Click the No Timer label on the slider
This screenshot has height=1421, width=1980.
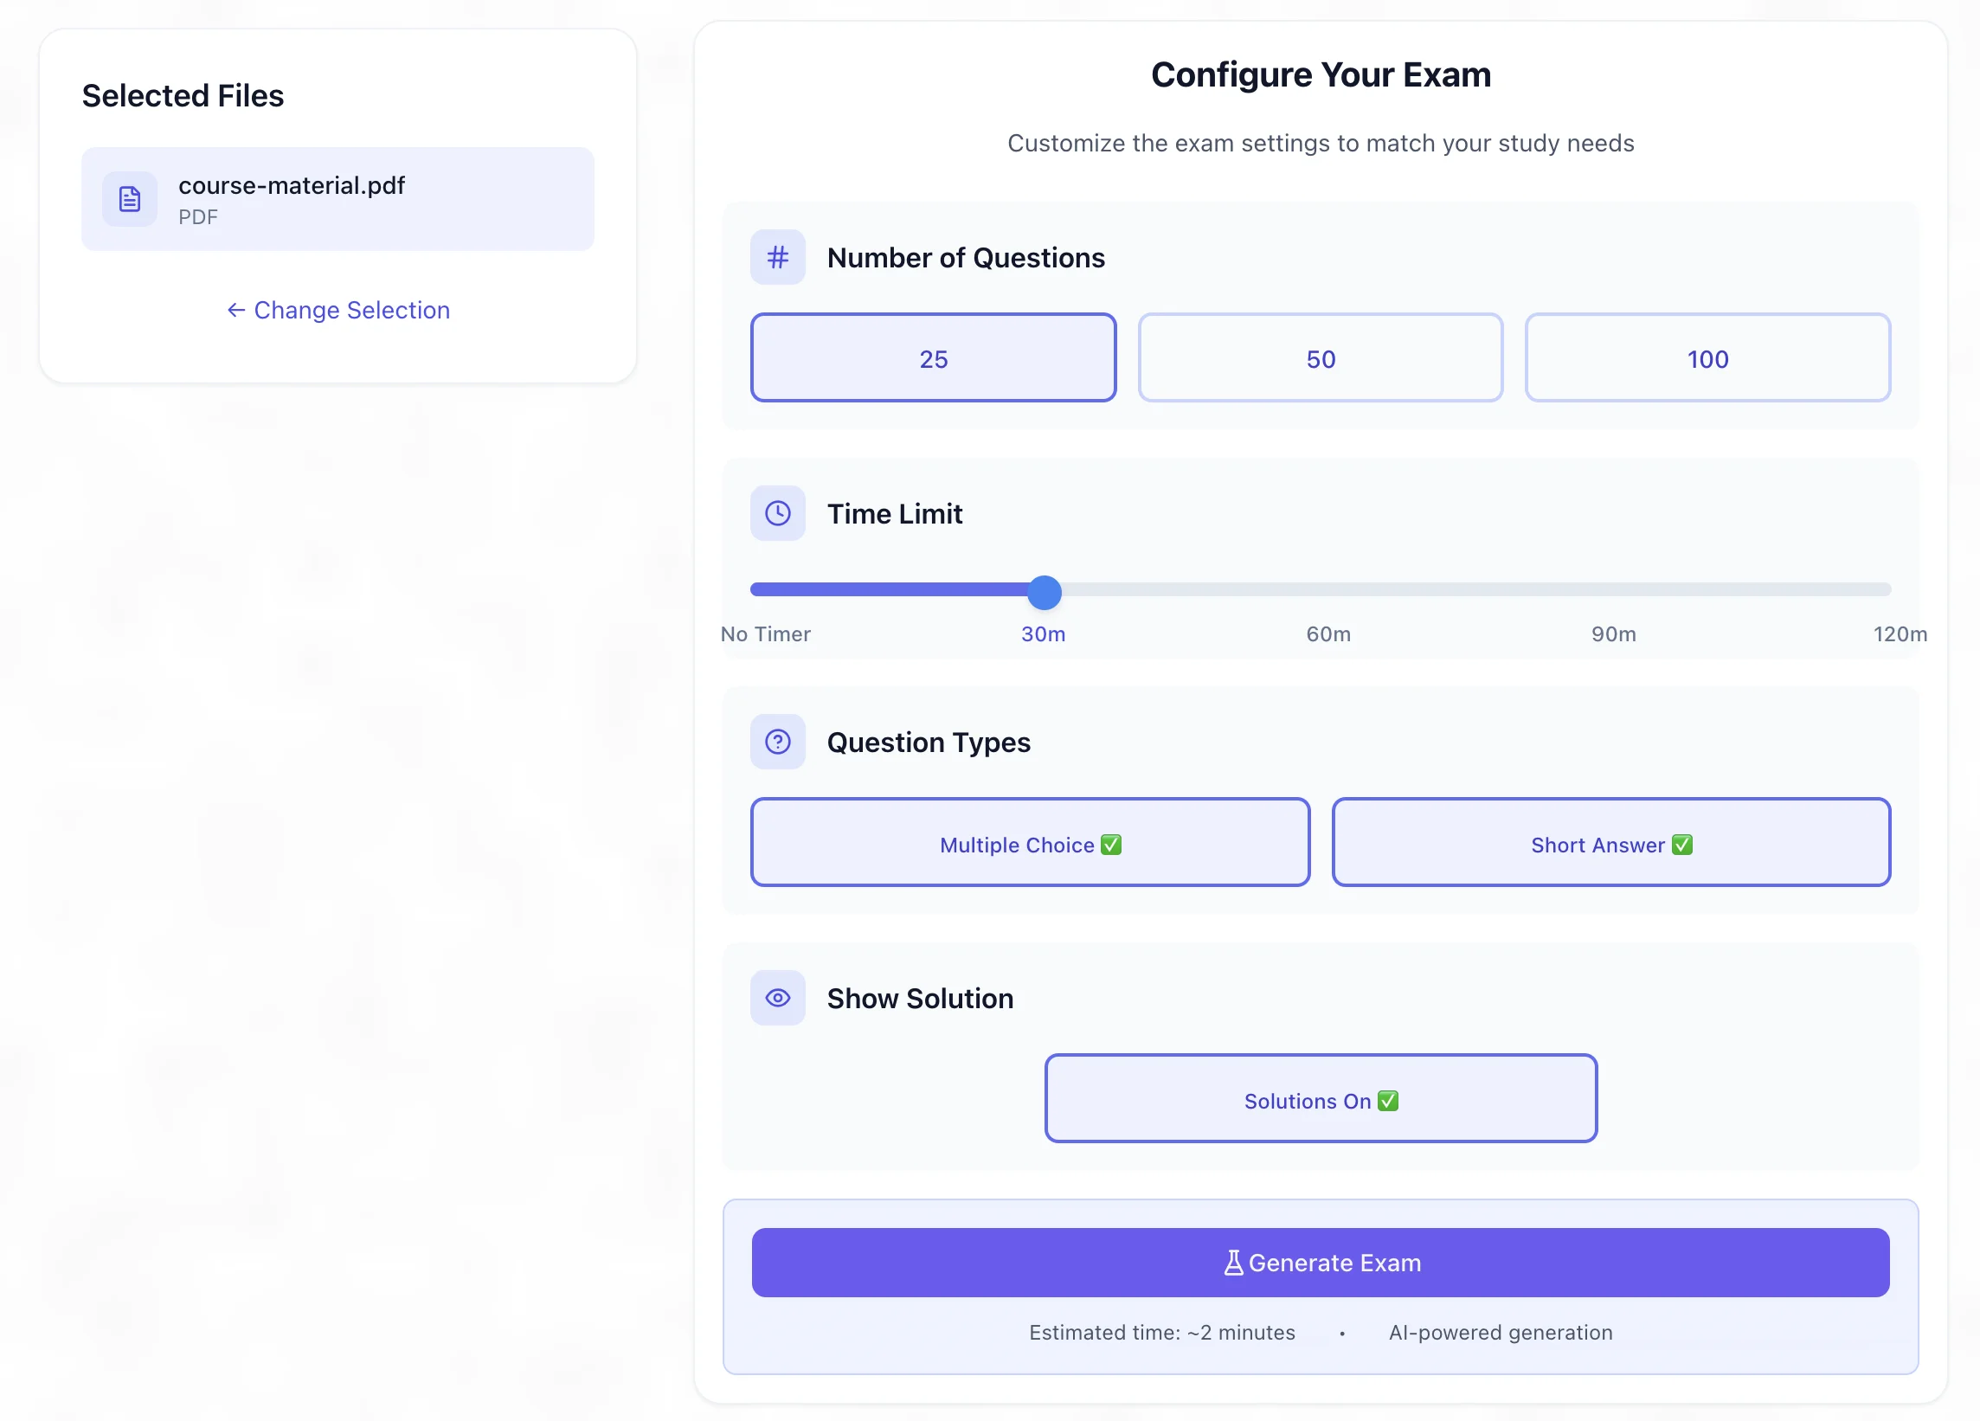tap(765, 633)
